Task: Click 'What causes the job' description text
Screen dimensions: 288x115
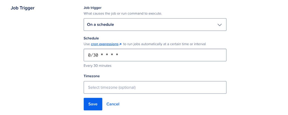Action: coord(123,13)
